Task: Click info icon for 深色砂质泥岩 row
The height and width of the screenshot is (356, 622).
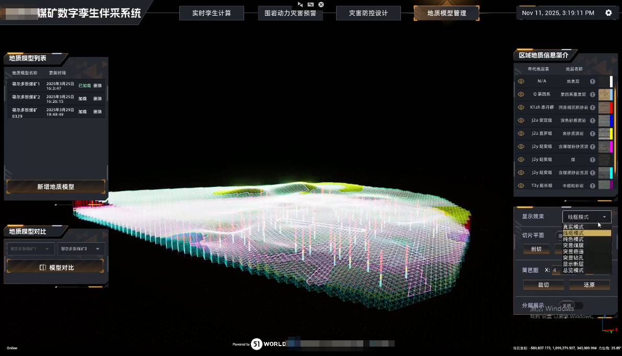Action: coord(592,121)
